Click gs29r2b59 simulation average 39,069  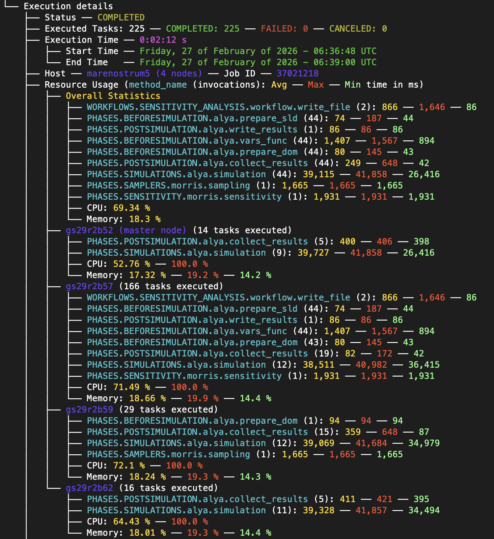[318, 443]
